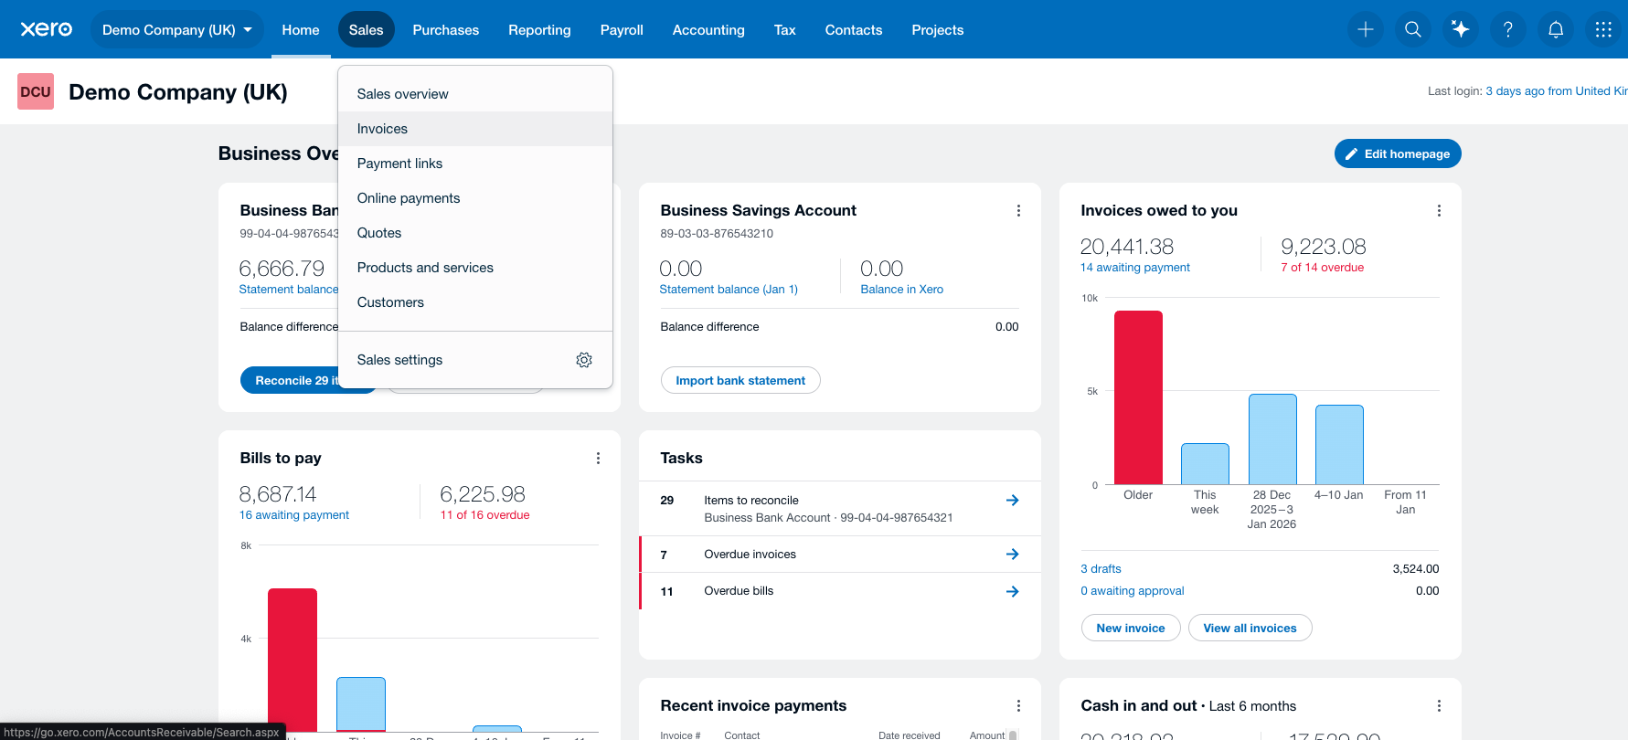The height and width of the screenshot is (740, 1628).
Task: Open Bills to pay options menu
Action: click(x=598, y=459)
